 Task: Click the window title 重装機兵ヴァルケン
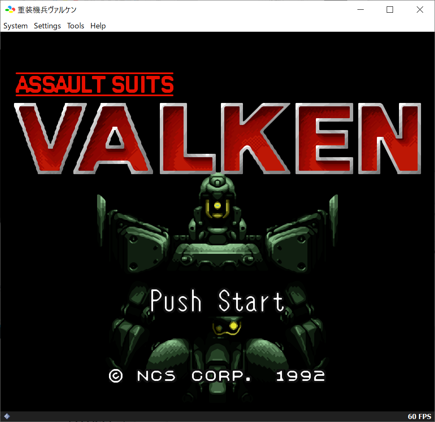click(47, 10)
